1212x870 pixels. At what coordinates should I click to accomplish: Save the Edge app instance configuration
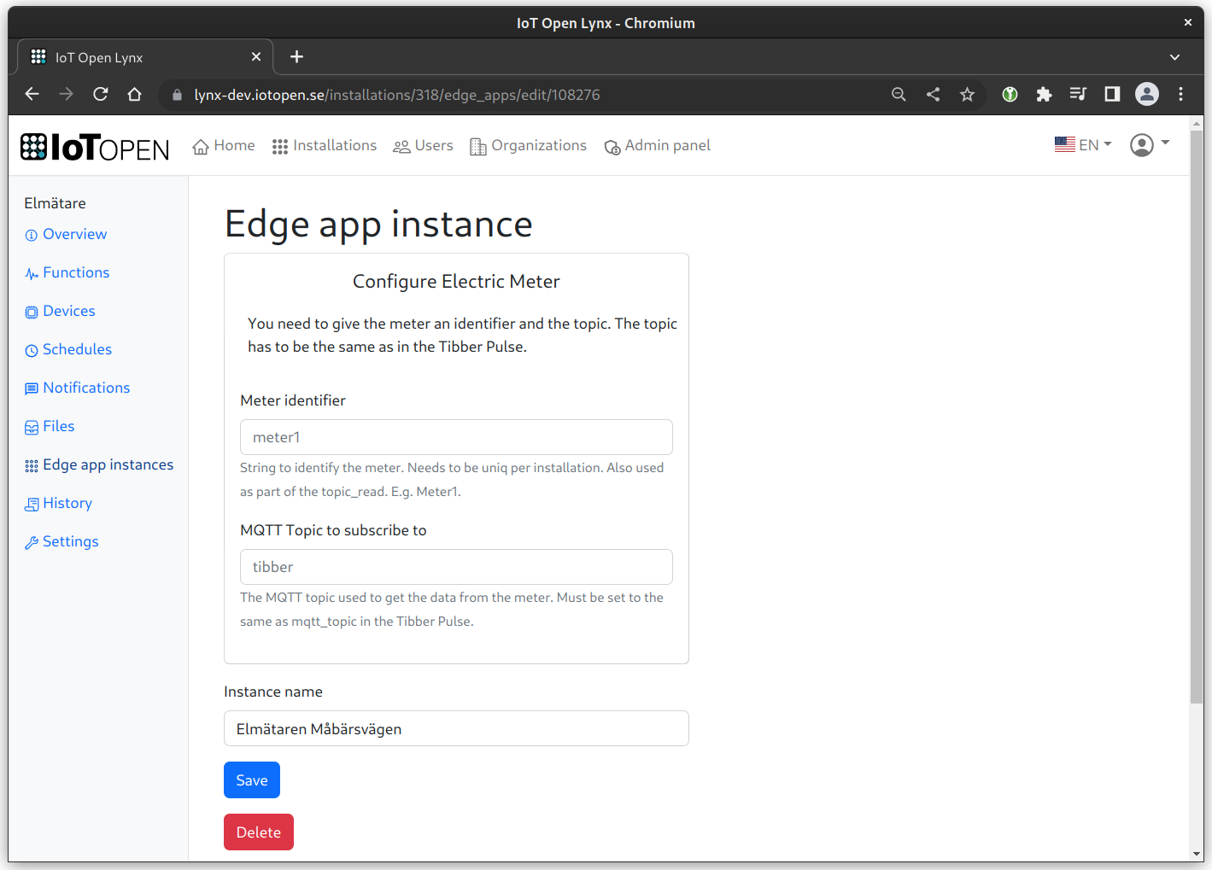tap(251, 779)
